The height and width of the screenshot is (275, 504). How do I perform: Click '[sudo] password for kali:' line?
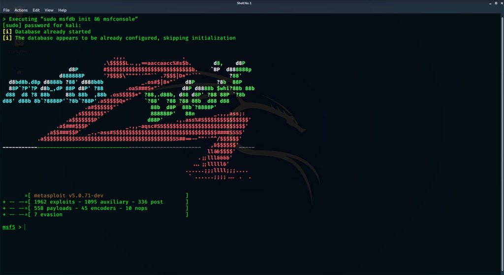pos(42,26)
